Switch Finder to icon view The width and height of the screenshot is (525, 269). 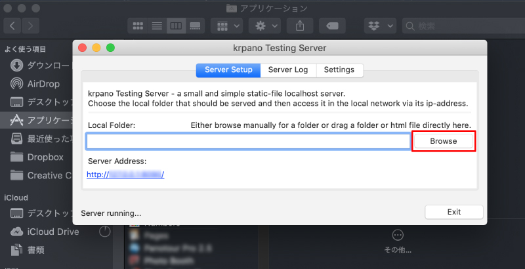coord(138,26)
